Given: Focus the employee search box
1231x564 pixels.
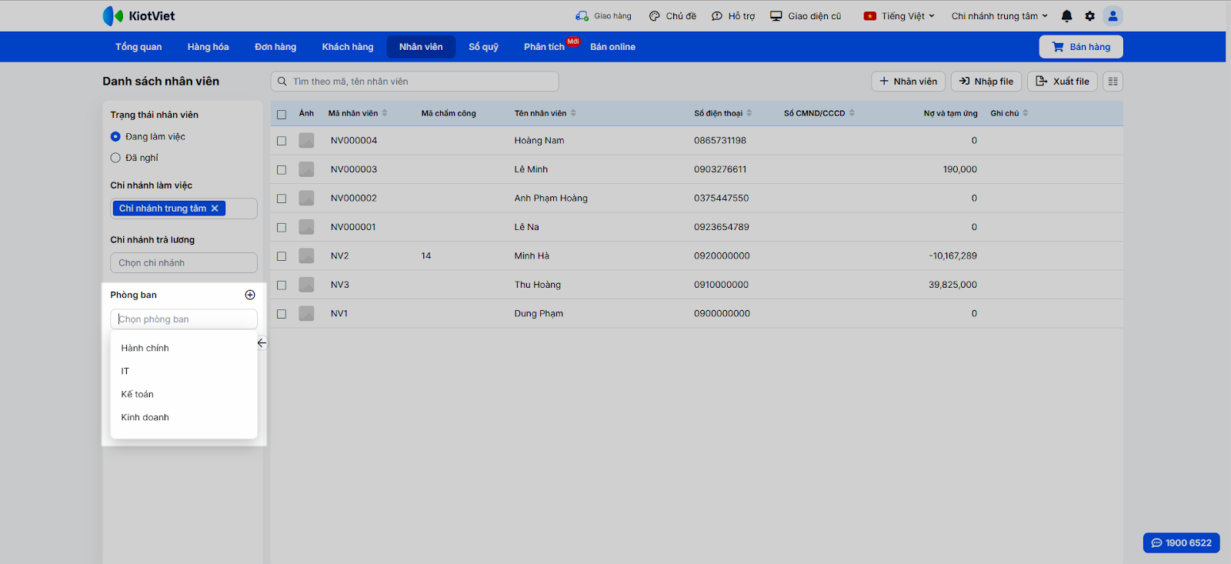Looking at the screenshot, I should click(415, 82).
